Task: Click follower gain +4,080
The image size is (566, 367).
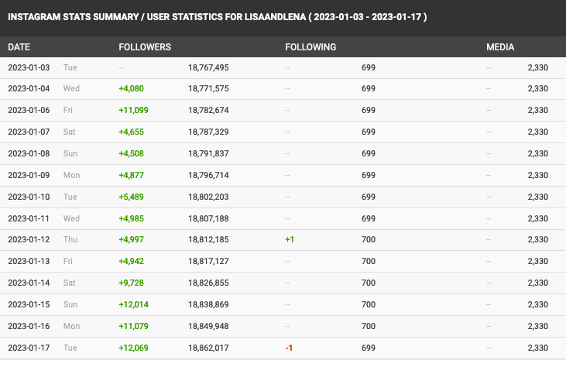Action: [x=131, y=88]
